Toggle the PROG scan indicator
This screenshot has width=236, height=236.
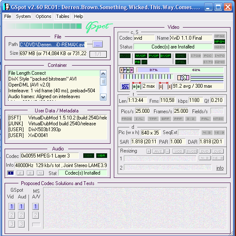point(126,119)
